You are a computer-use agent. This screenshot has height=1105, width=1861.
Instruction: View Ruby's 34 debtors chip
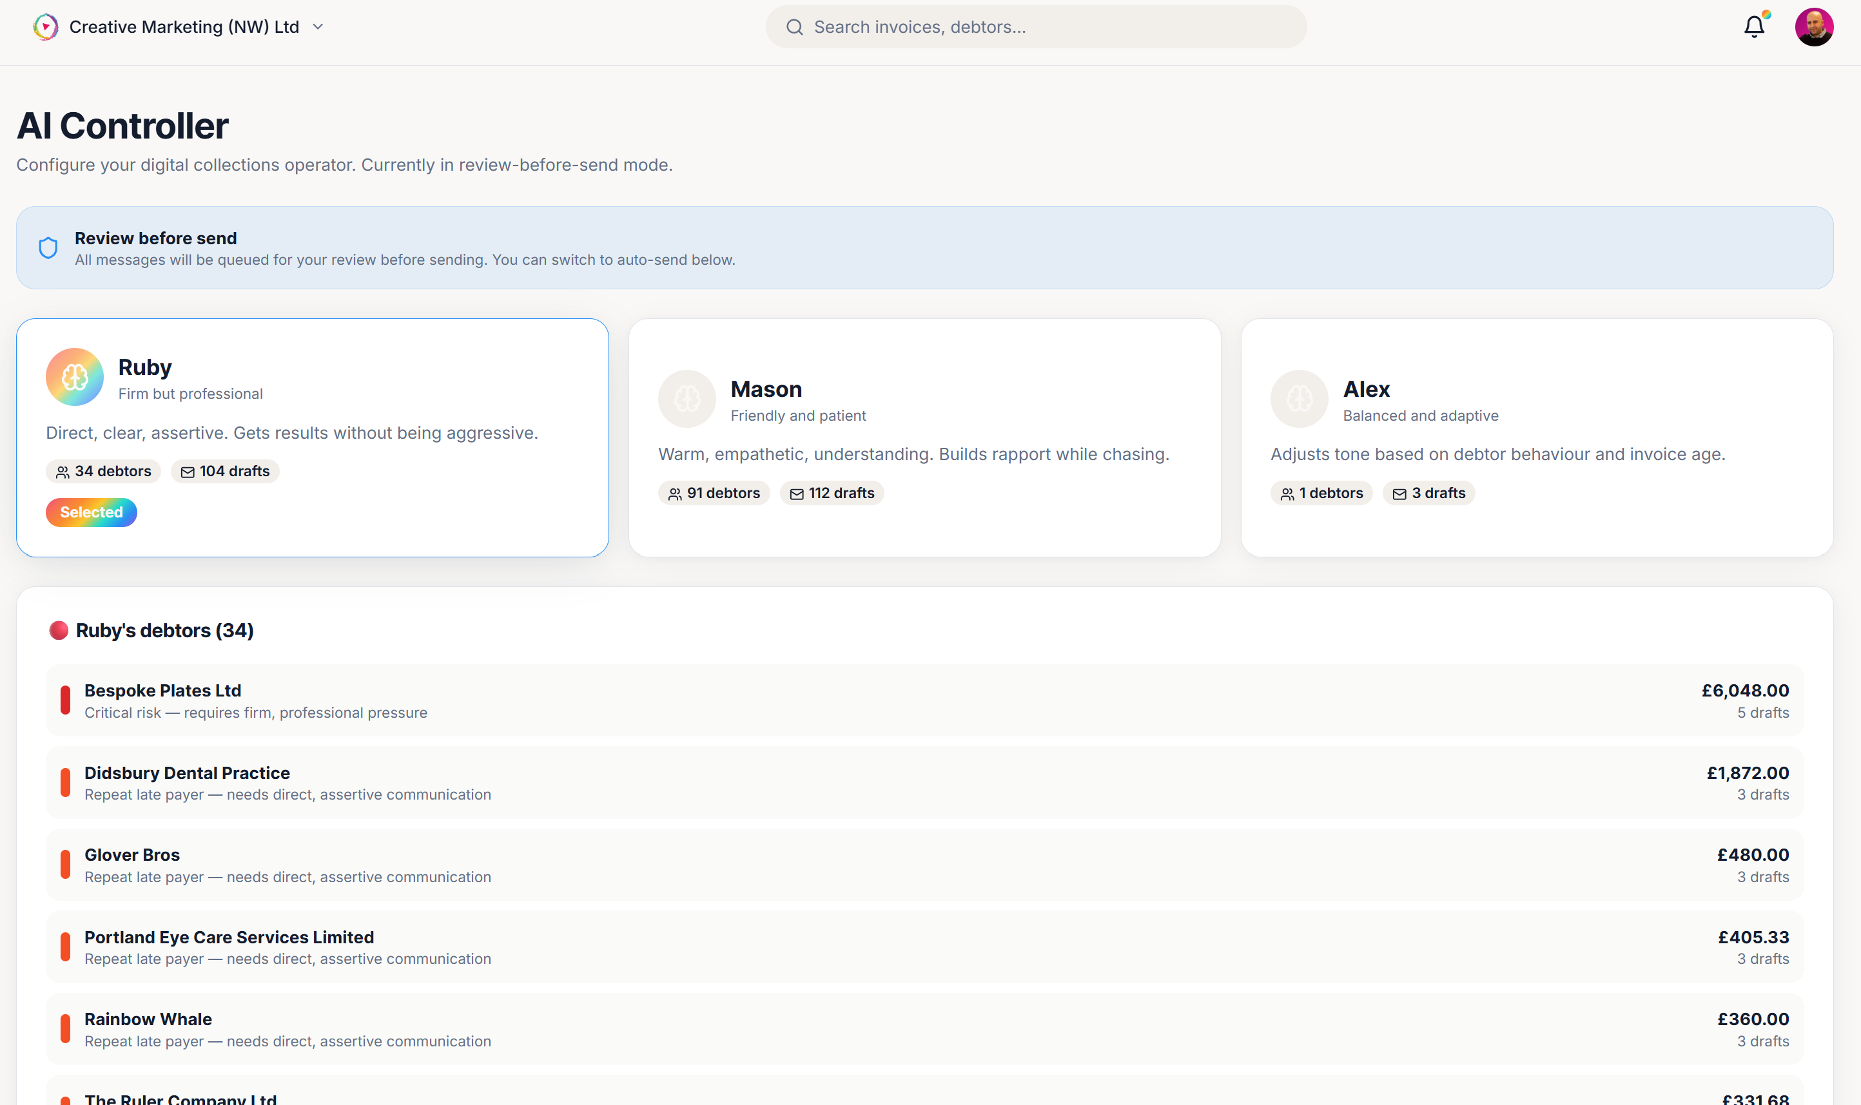point(102,470)
